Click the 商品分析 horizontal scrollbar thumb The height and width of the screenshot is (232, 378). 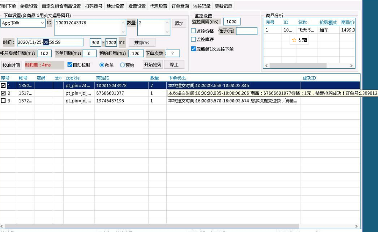(298, 66)
